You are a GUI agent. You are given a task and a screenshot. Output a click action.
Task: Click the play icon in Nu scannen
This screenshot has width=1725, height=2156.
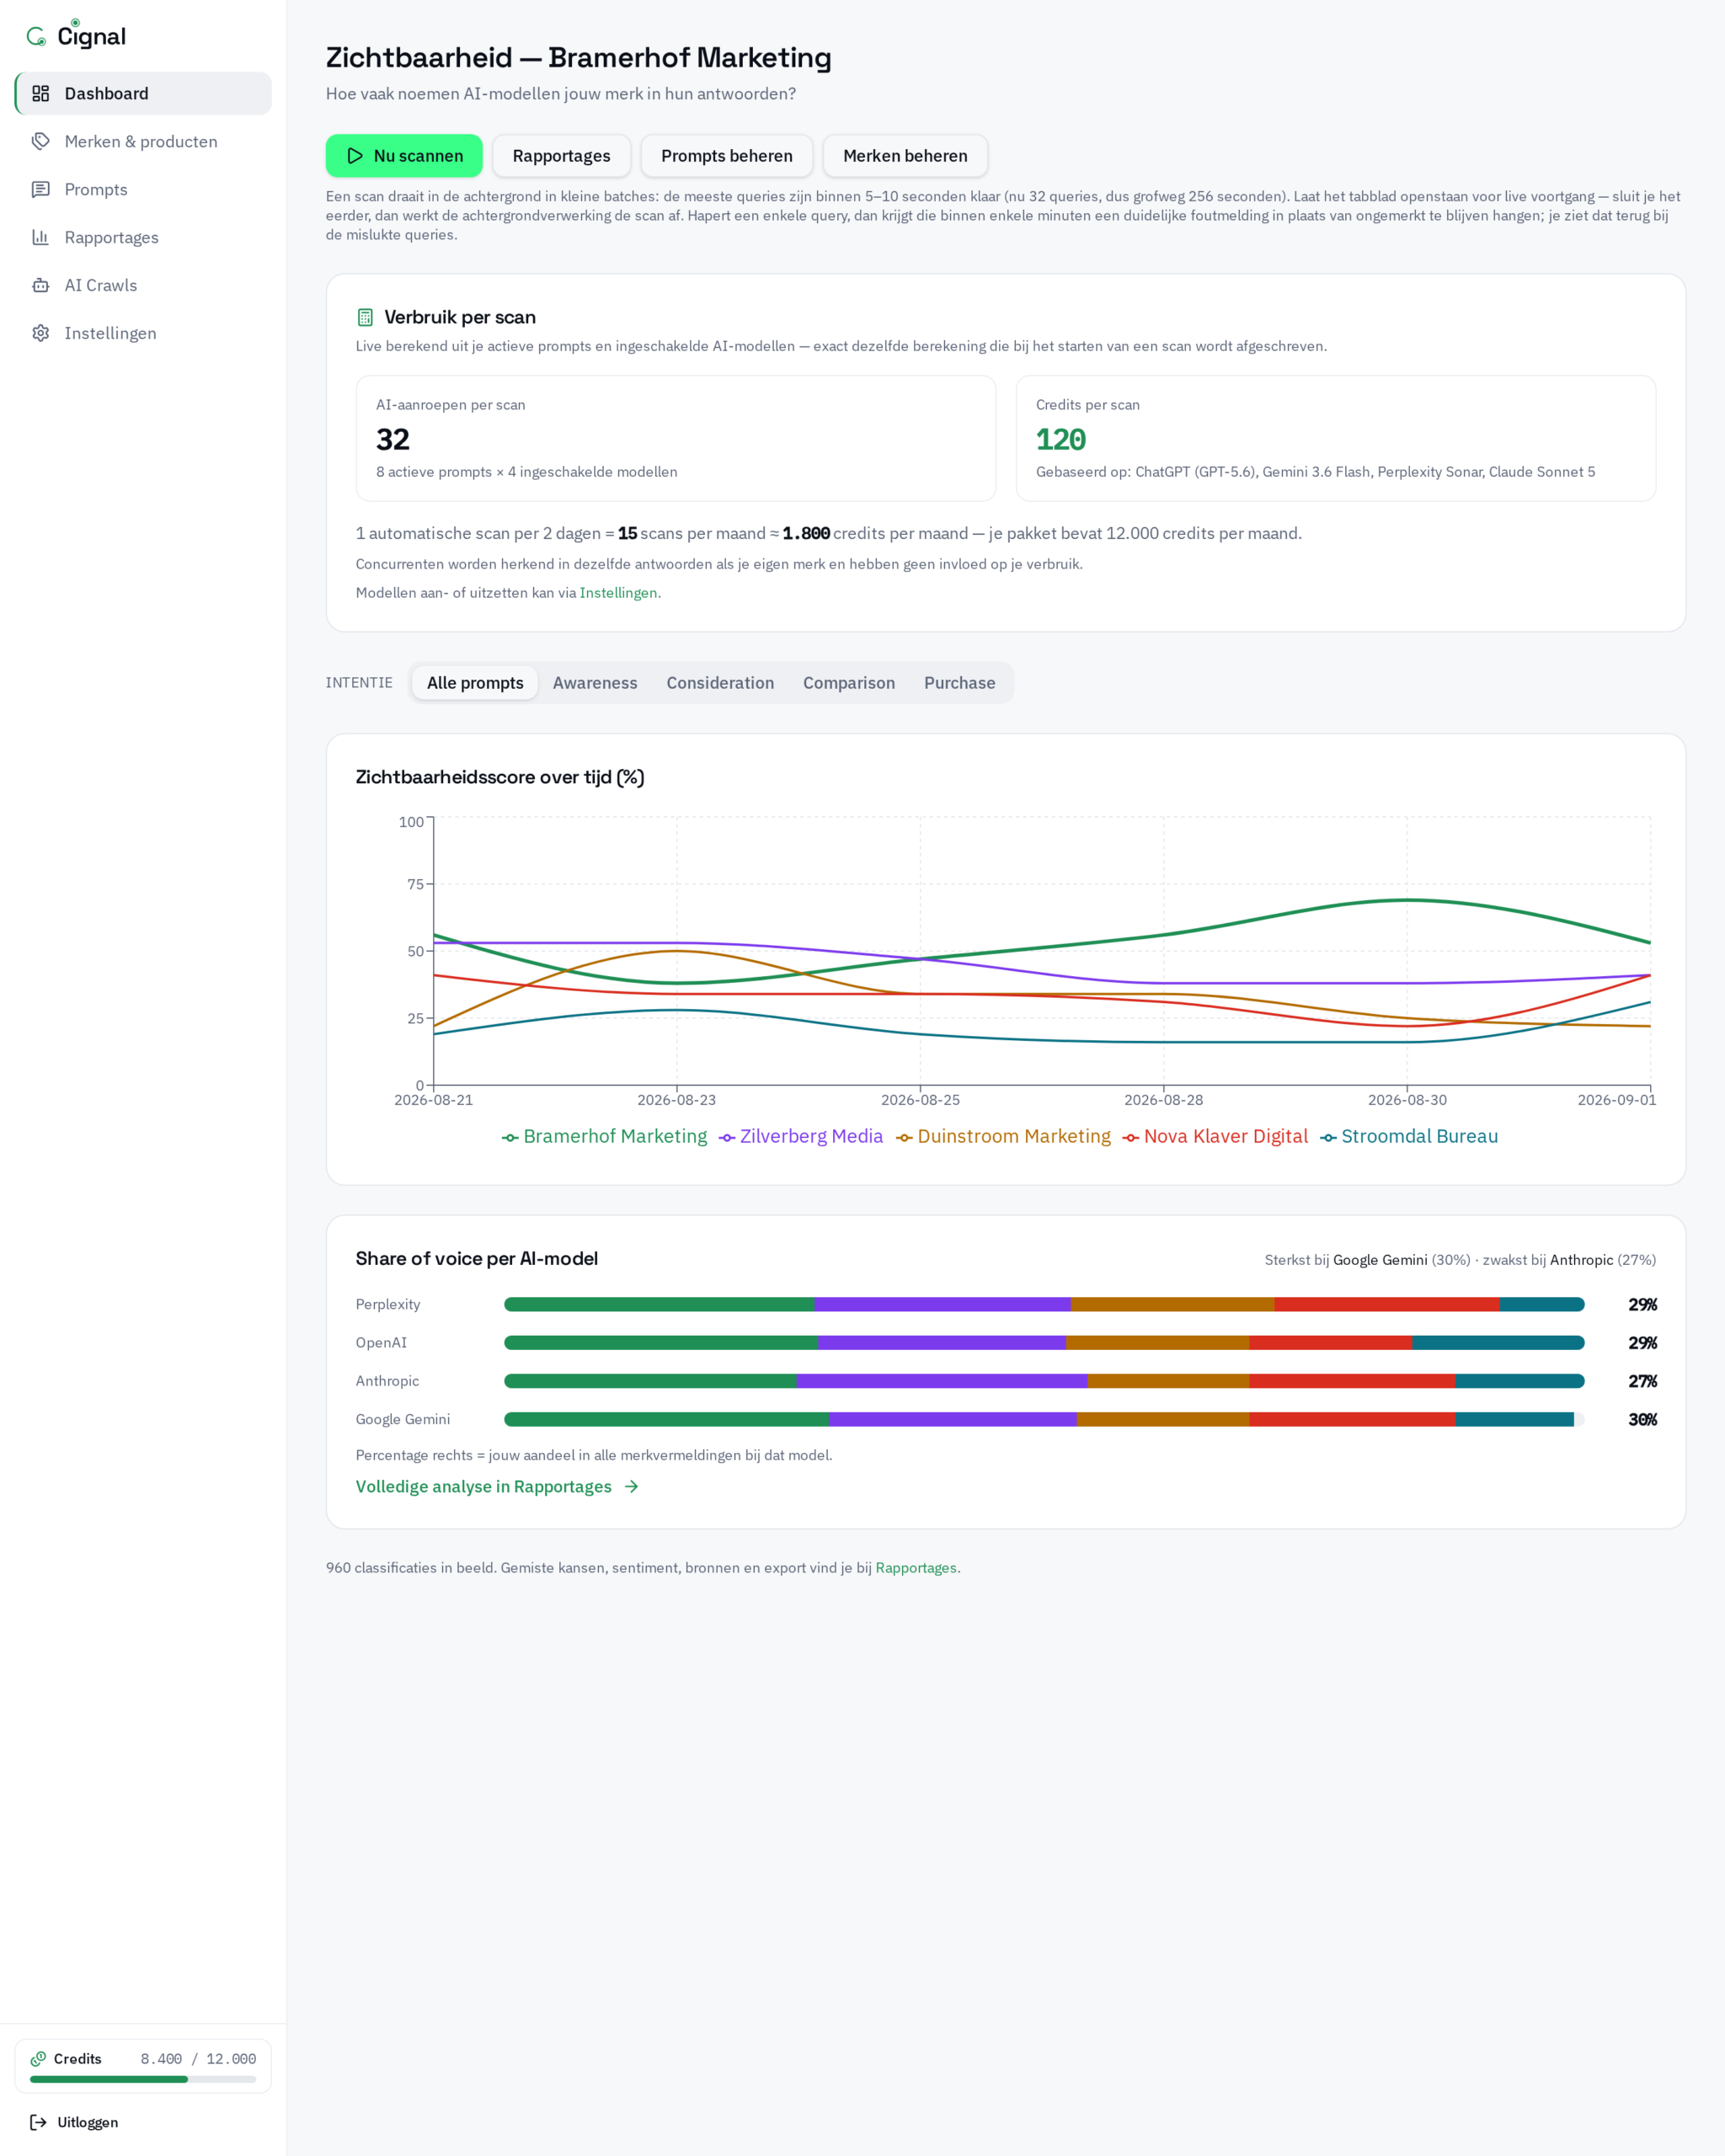(355, 156)
